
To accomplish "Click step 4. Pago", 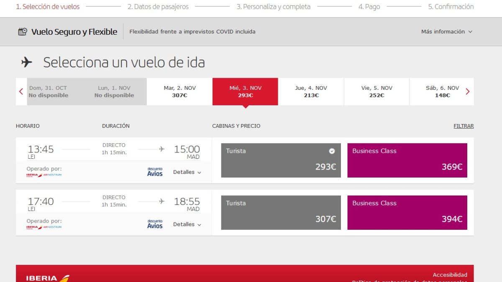I will click(369, 7).
